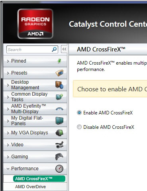Click the Performance gauge icon
The image size is (147, 191).
click(x=59, y=169)
